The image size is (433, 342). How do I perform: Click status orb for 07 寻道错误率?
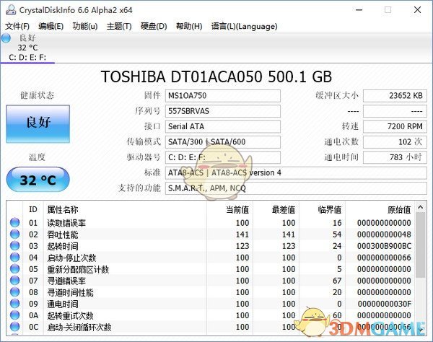point(15,281)
